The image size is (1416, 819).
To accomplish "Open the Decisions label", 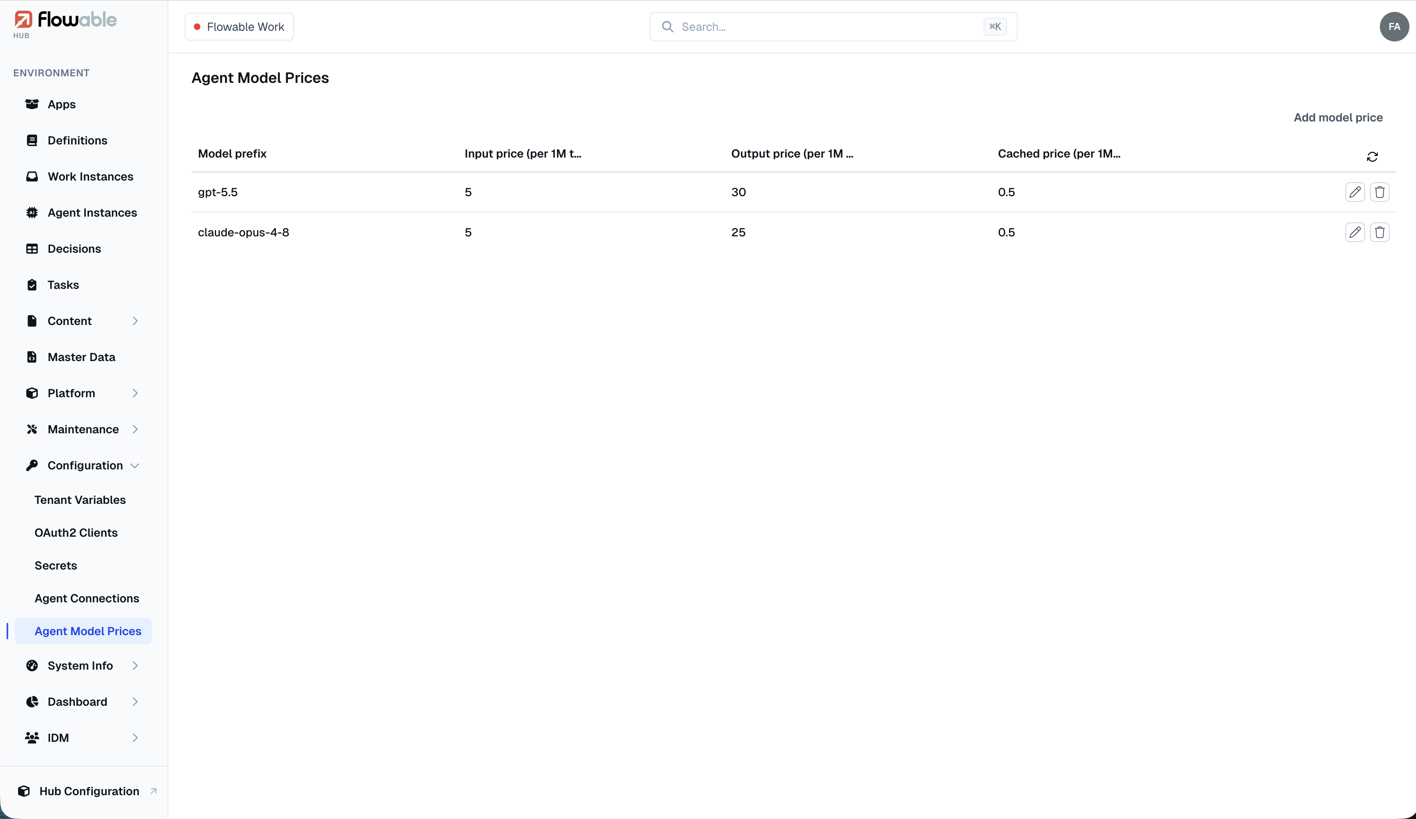I will click(x=74, y=249).
